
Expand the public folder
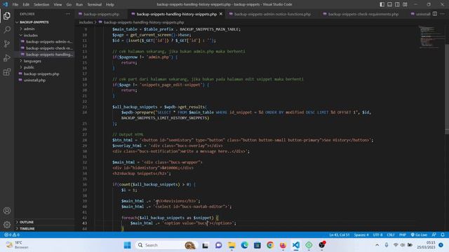[44, 67]
